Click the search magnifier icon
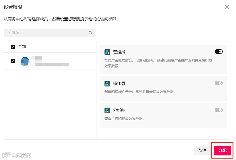This screenshot has width=236, height=160. pyautogui.click(x=90, y=33)
